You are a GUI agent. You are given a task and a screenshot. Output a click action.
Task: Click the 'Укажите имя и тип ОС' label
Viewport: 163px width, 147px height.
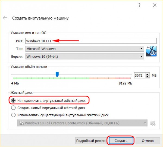point(28,33)
